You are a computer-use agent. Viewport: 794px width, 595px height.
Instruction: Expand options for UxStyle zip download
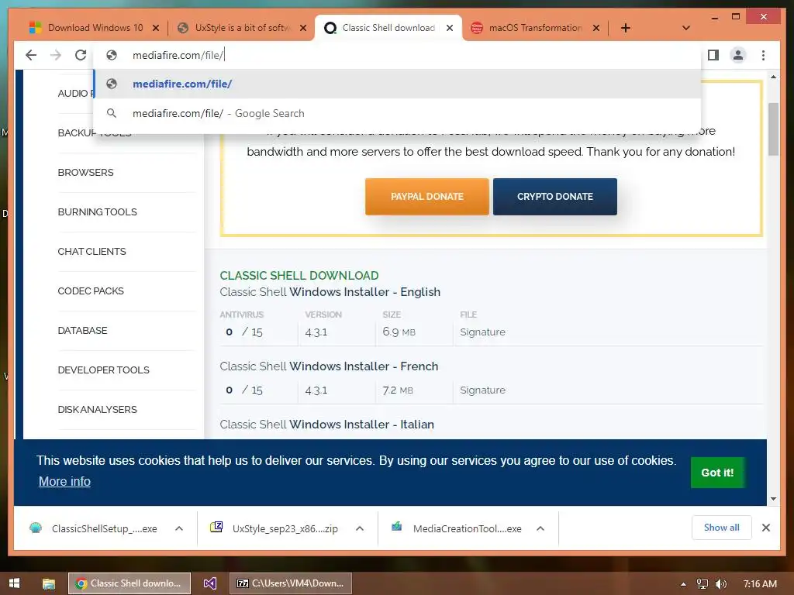point(360,528)
